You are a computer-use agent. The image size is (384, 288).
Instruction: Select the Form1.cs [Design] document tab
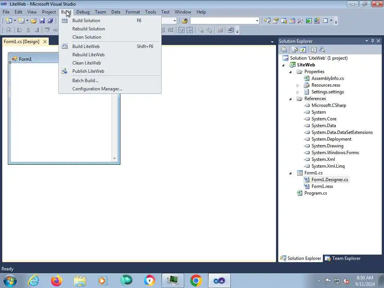(x=21, y=42)
